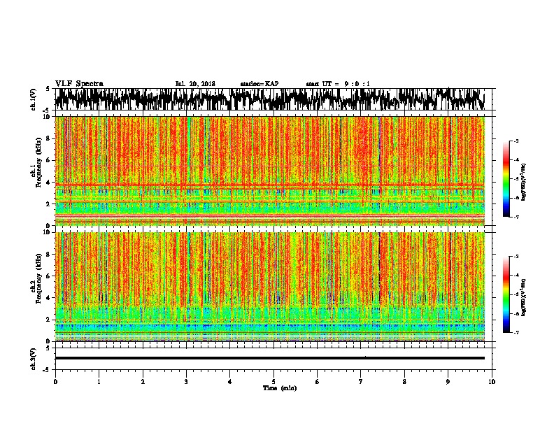
Task: Click the "Time (min)" axis label
Action: pyautogui.click(x=280, y=388)
